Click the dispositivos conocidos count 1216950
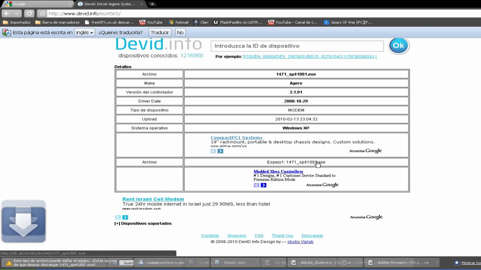481x270 pixels. point(192,55)
